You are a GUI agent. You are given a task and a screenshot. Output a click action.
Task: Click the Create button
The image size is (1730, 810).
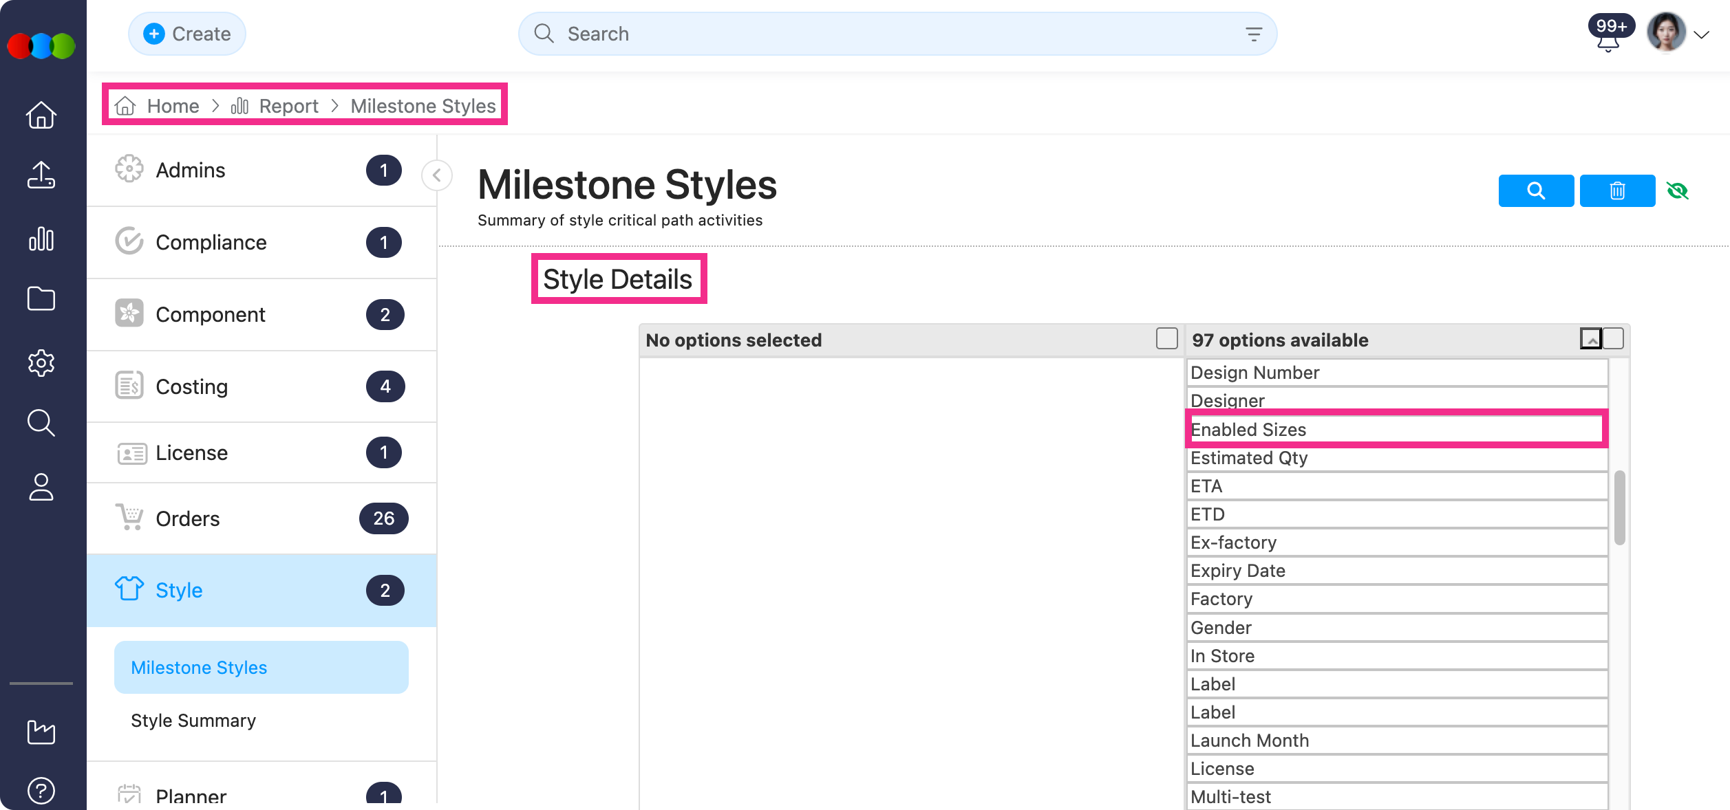186,33
